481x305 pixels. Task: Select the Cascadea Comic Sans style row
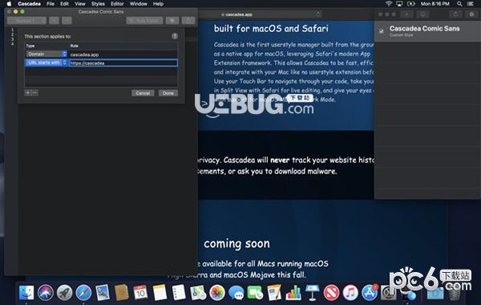(427, 31)
